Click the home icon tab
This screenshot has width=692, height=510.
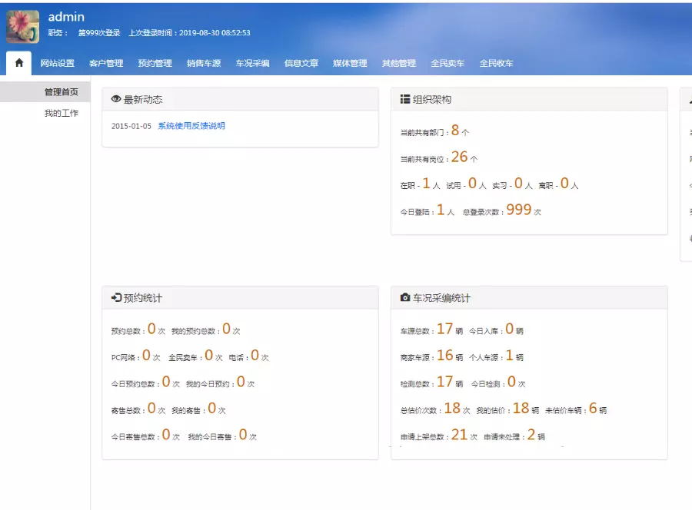19,63
